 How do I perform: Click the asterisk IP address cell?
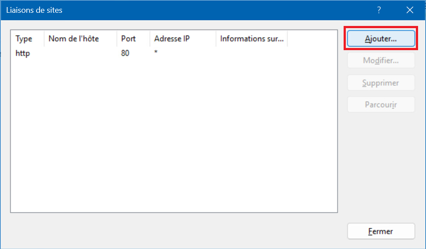point(156,53)
